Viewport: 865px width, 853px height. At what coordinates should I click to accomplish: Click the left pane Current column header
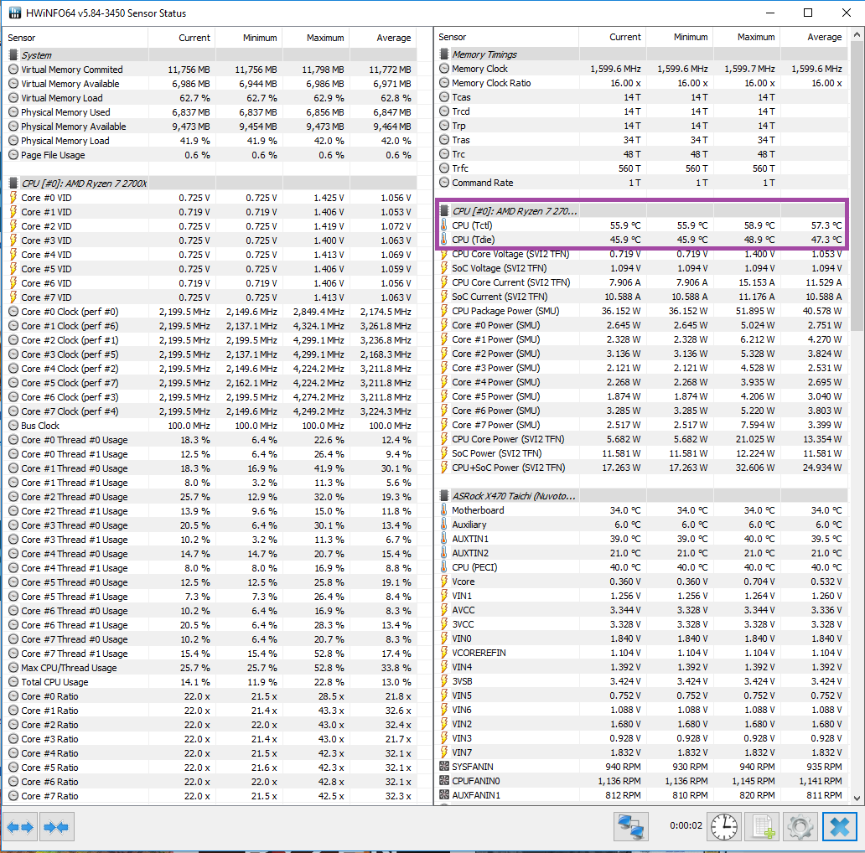coord(182,38)
